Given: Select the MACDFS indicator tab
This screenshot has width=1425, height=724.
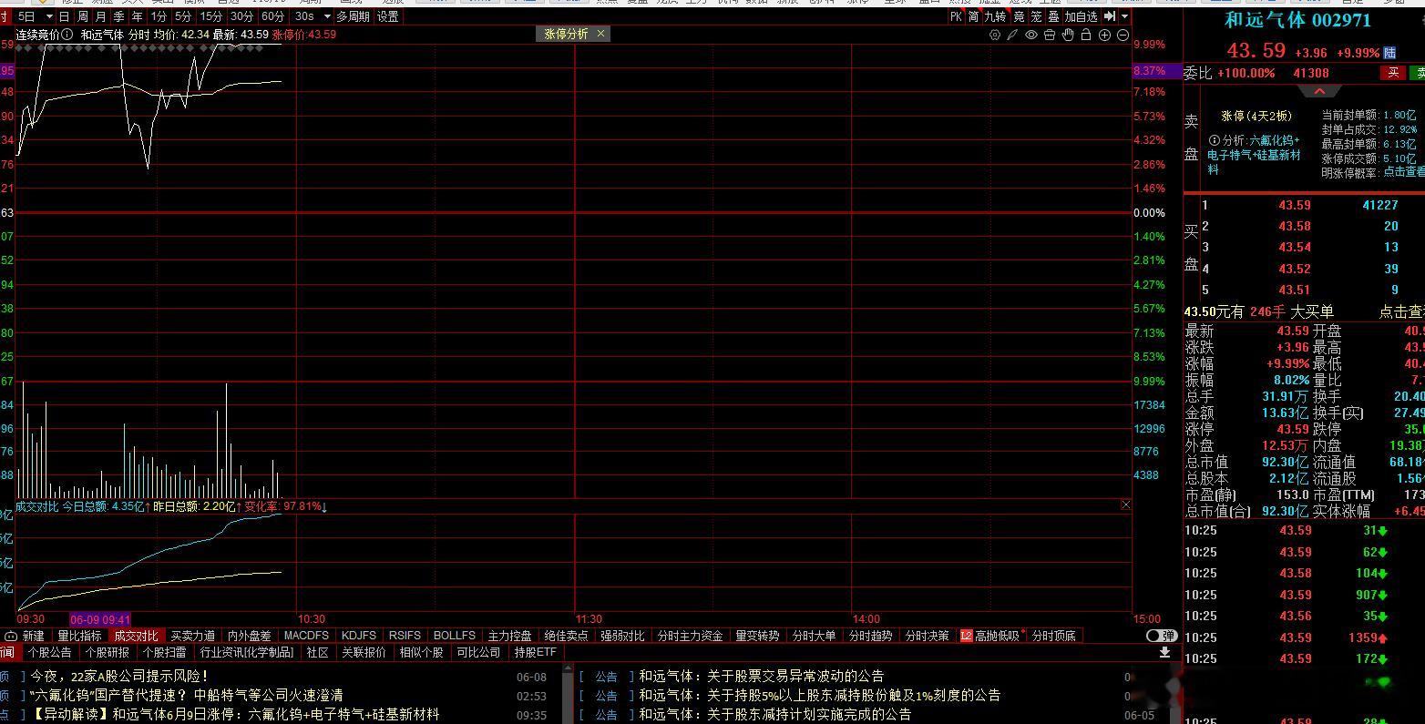Looking at the screenshot, I should 306,636.
